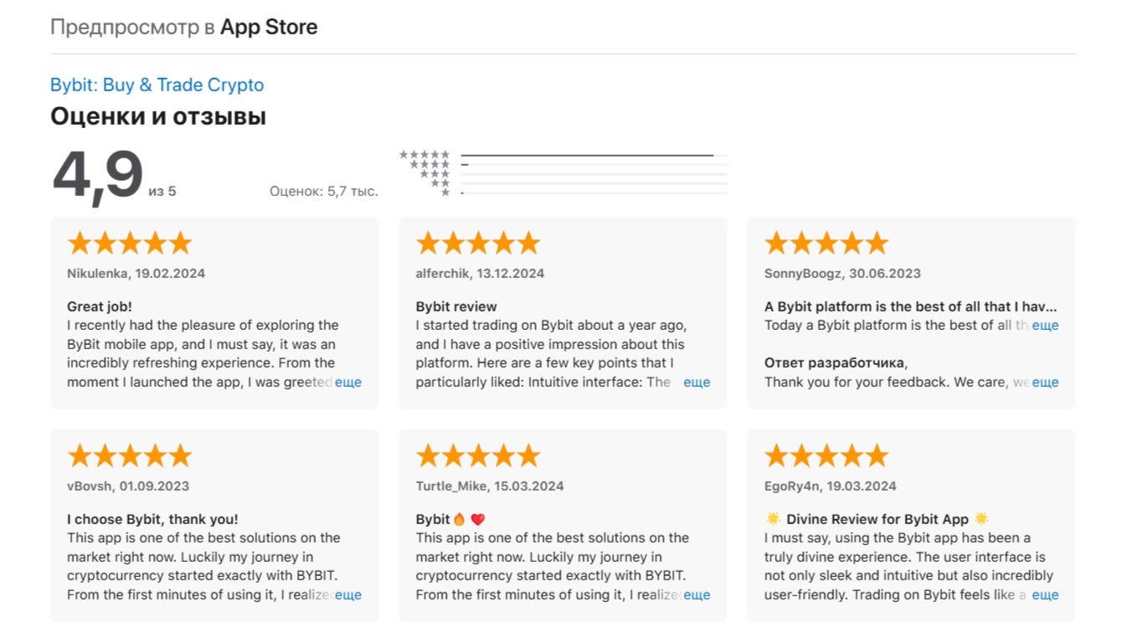Select the star rating in Turtle_Mike's review
The image size is (1122, 638).
point(477,455)
